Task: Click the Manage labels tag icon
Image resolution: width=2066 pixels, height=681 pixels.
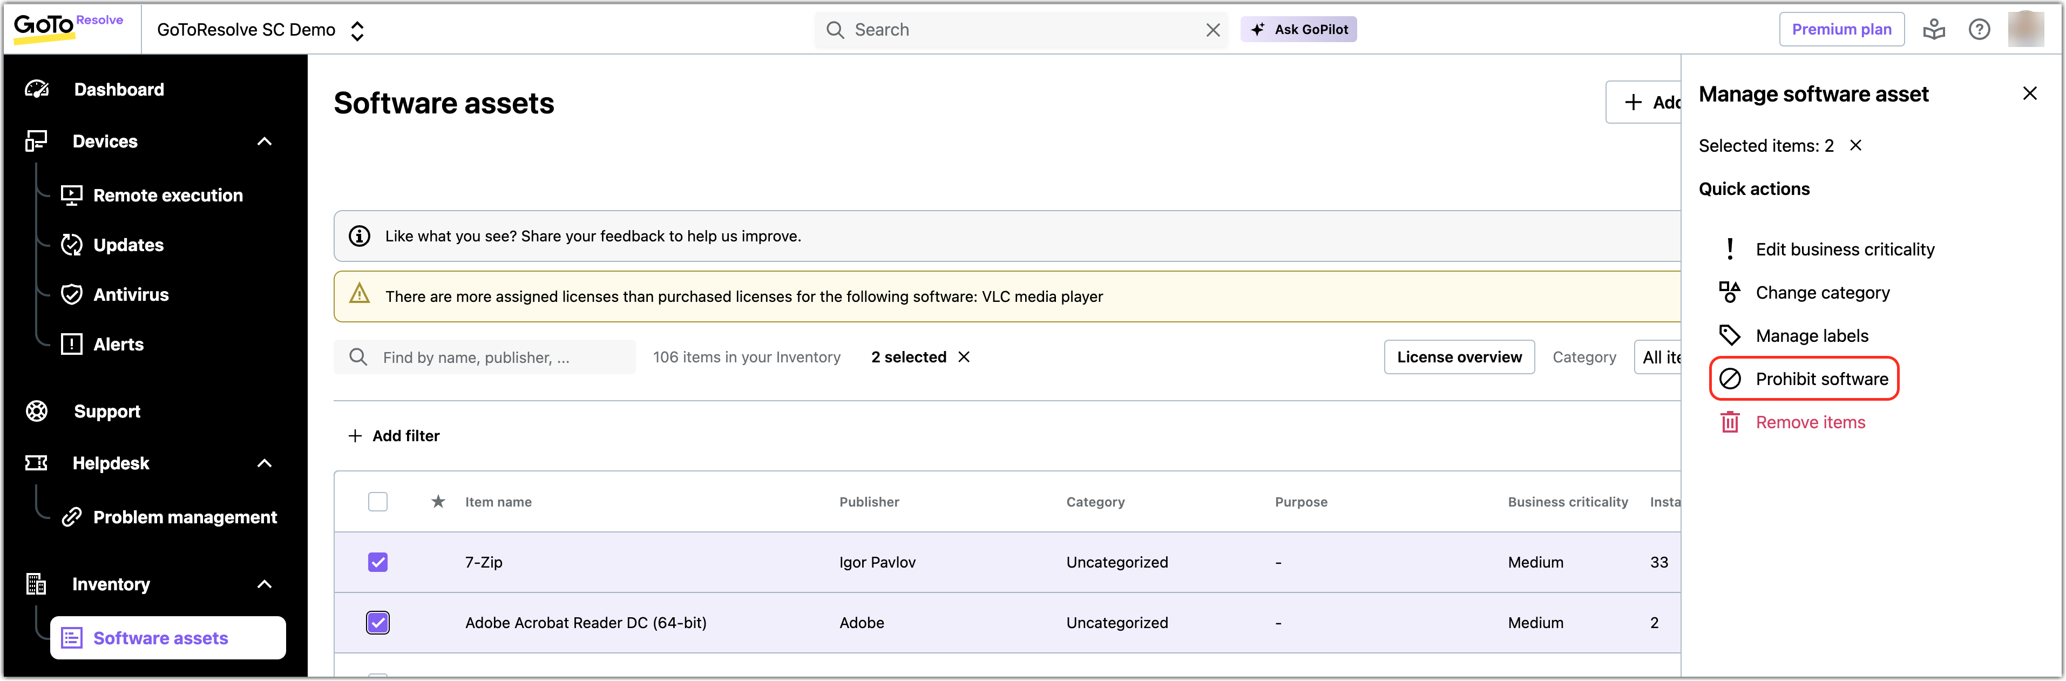Action: 1730,335
